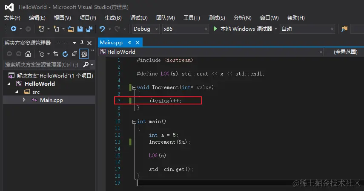Click Solution Explorer back arrow icon
The image size is (364, 191).
(9, 54)
